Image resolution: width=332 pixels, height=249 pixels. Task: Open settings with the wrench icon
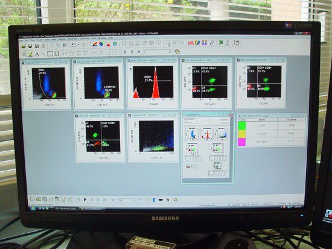pos(212,43)
